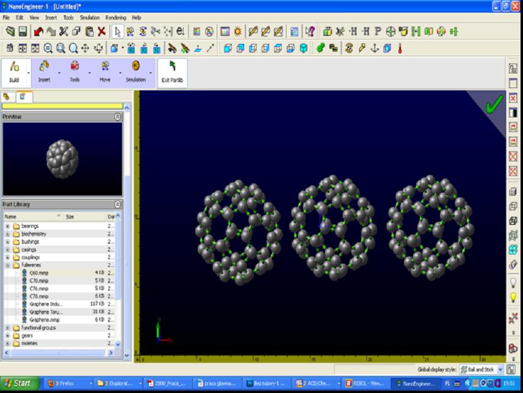Expand the casings folder
Viewport: 523px width, 393px height.
(7, 249)
